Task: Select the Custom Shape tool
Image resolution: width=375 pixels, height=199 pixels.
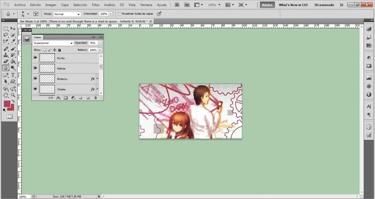Action: tap(13, 82)
